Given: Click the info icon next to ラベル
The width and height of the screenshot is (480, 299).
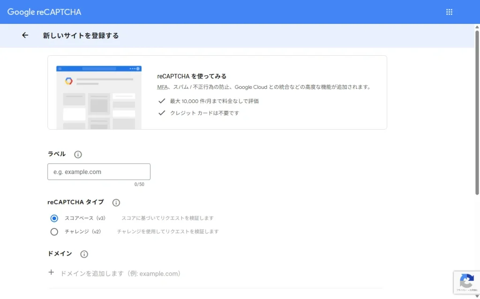Looking at the screenshot, I should click(78, 154).
